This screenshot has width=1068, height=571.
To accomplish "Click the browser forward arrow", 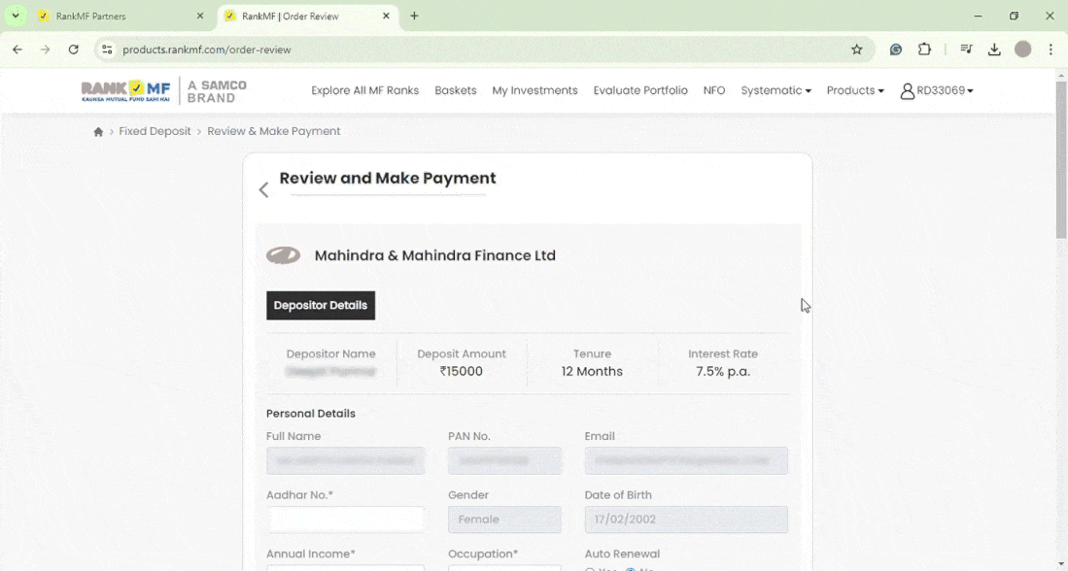I will 46,50.
